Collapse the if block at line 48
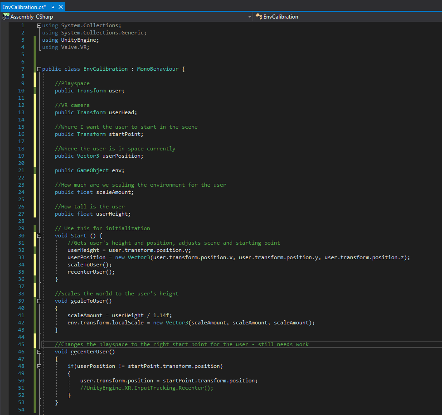442x415 pixels. pos(39,366)
